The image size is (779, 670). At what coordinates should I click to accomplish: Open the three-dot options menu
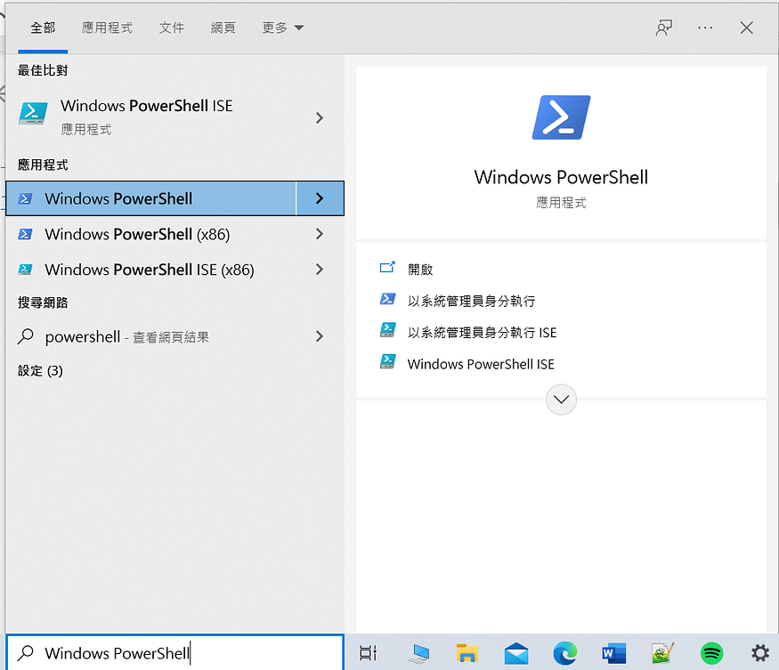tap(705, 28)
